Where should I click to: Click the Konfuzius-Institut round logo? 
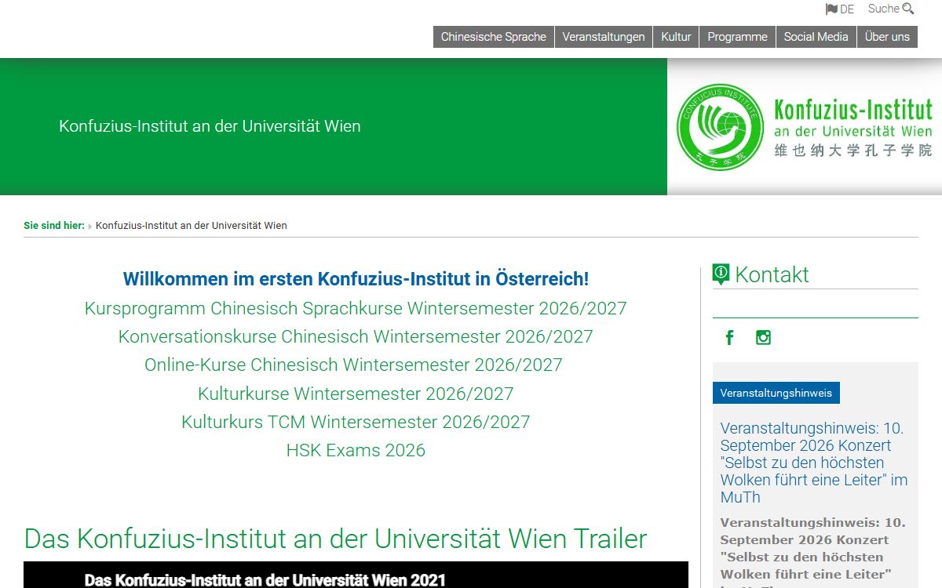tap(721, 127)
